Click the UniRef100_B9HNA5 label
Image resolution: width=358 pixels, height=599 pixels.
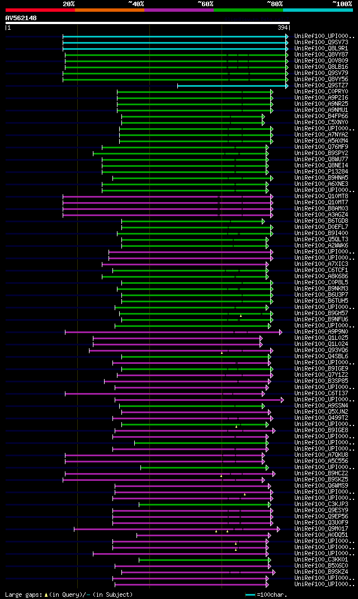pos(321,178)
